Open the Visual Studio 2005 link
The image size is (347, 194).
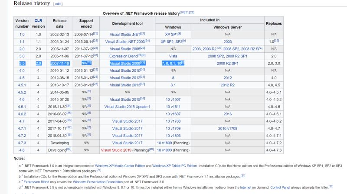point(125,49)
